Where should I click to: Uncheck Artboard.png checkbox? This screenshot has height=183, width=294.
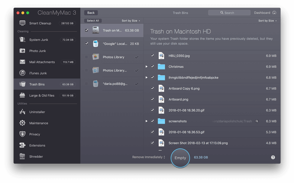[152, 99]
